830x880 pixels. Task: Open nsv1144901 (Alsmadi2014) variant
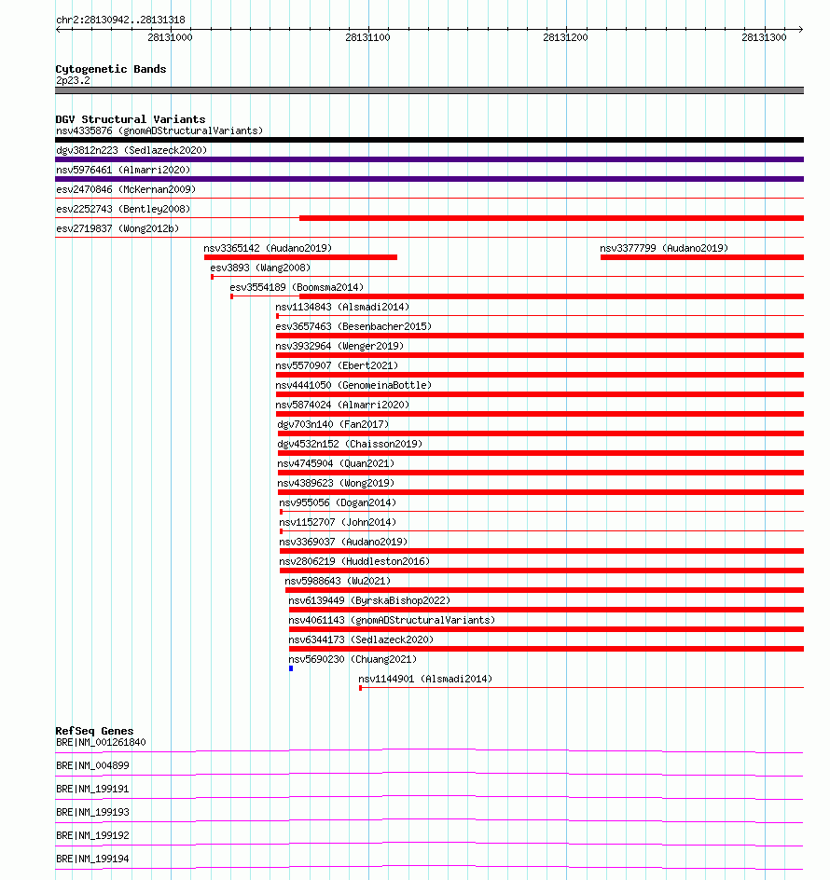(x=425, y=679)
